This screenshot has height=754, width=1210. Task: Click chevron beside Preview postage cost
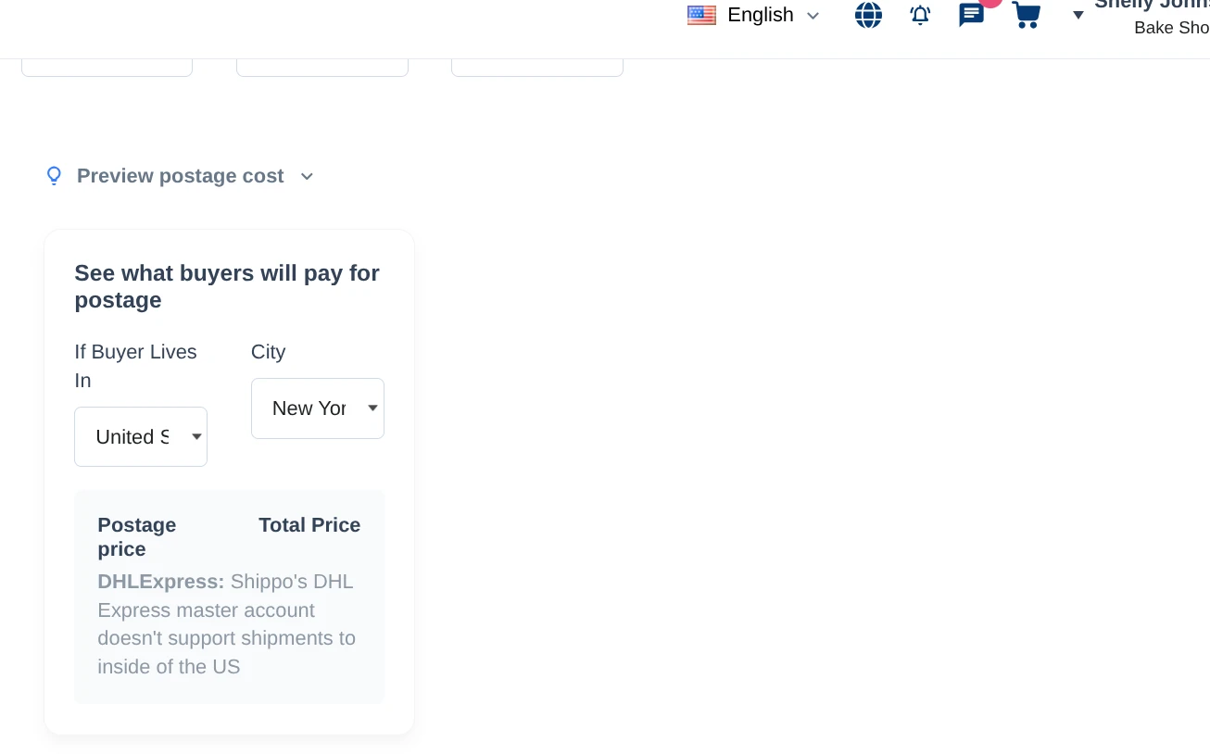tap(308, 176)
